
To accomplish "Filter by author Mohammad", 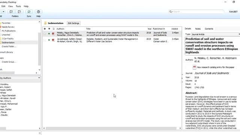I will click(x=9, y=104).
